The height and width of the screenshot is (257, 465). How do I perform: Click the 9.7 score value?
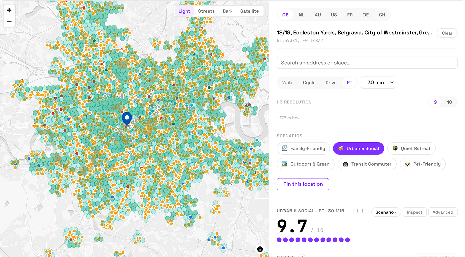point(292,227)
